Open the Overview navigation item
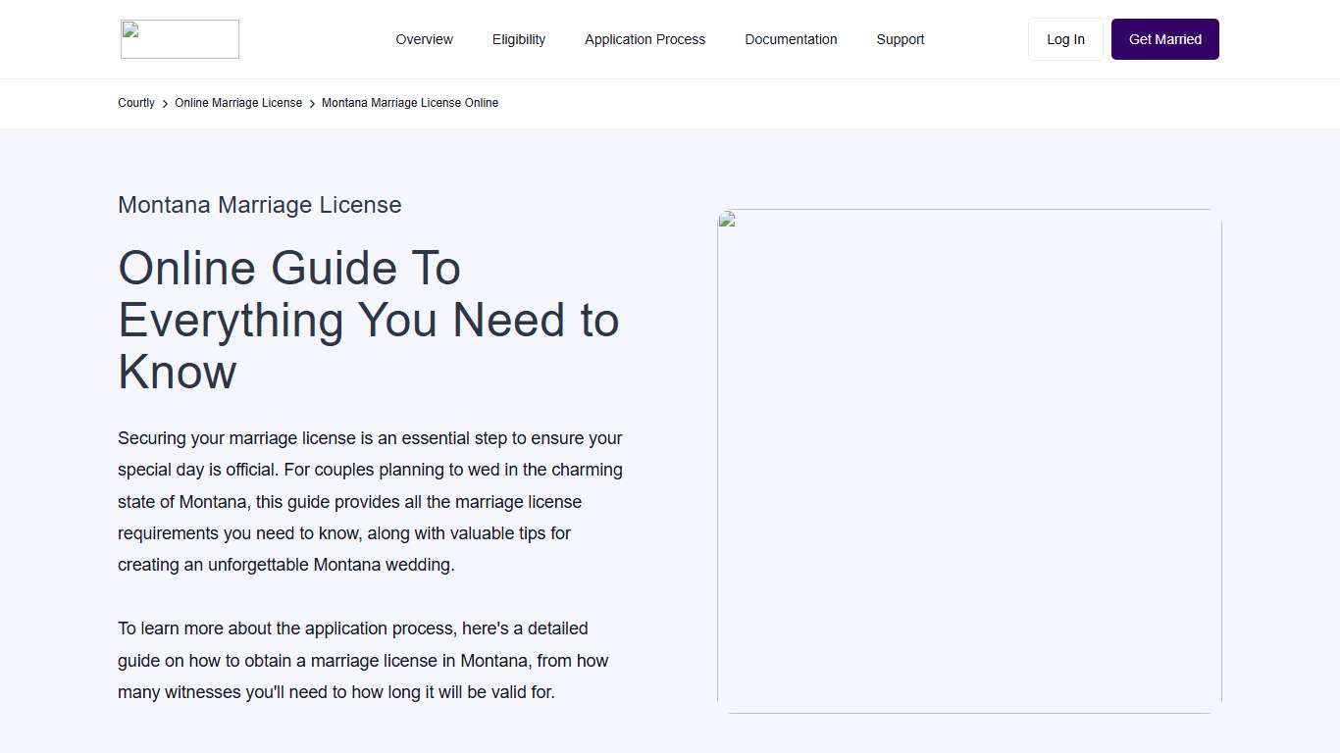Screen dimensions: 1340x753 tap(424, 39)
